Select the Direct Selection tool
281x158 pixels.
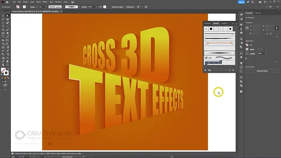click(x=7, y=16)
